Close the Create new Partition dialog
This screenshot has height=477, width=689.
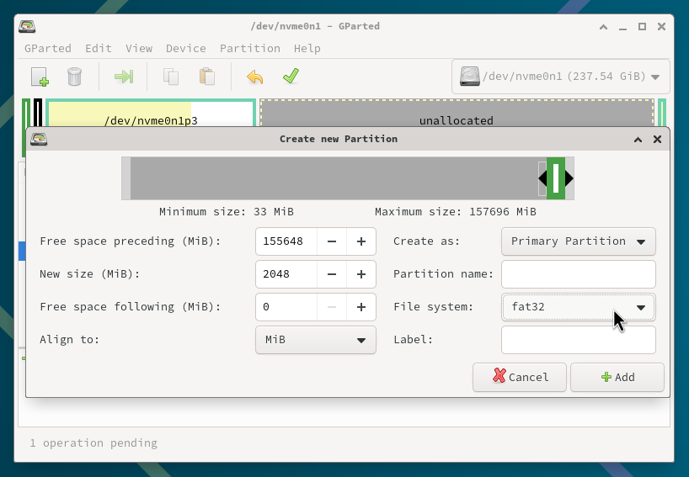(x=657, y=140)
